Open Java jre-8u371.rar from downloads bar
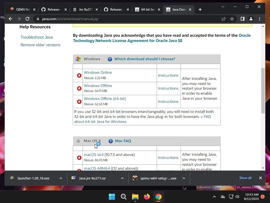This screenshot has width=270, height=203. 92,178
